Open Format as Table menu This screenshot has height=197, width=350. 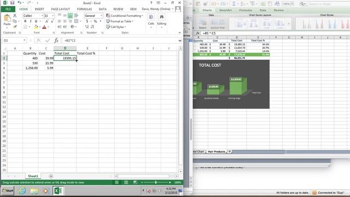120,21
